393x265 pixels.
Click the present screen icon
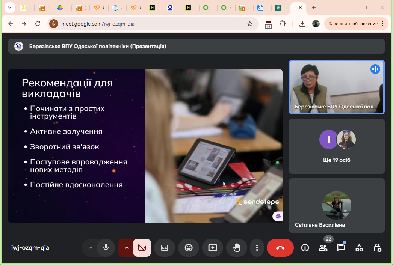coord(212,248)
